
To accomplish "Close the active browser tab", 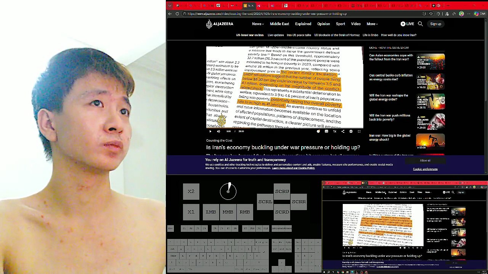I will (252, 6).
